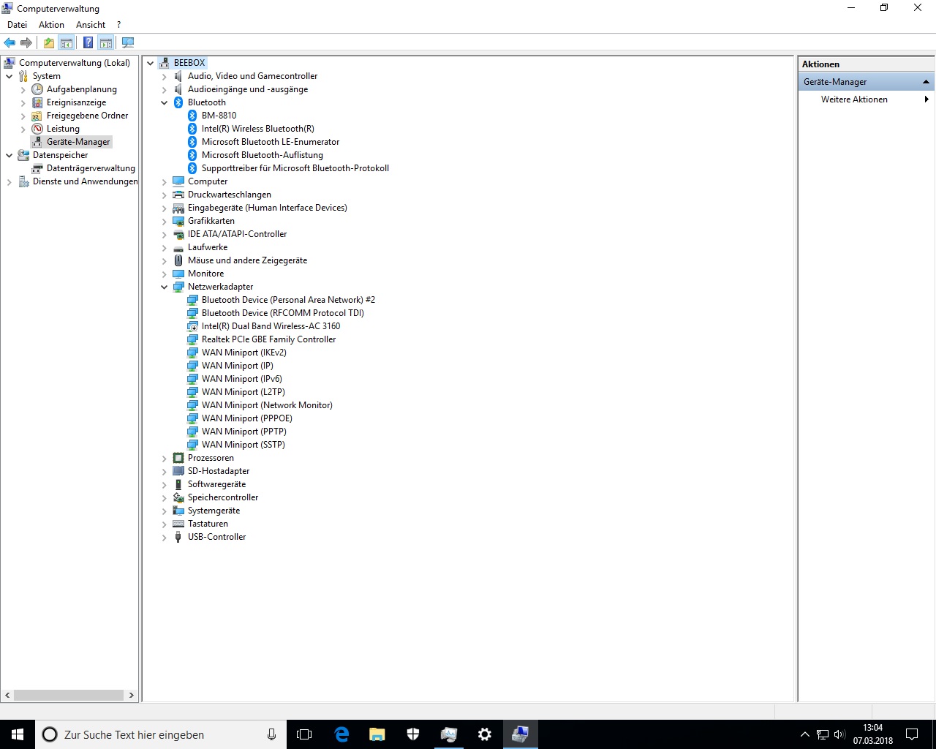
Task: Expand the Druckwarteschlangen category
Action: click(165, 195)
